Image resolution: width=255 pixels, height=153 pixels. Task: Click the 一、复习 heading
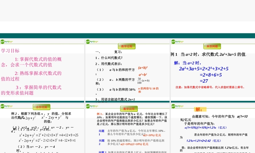tap(109, 52)
